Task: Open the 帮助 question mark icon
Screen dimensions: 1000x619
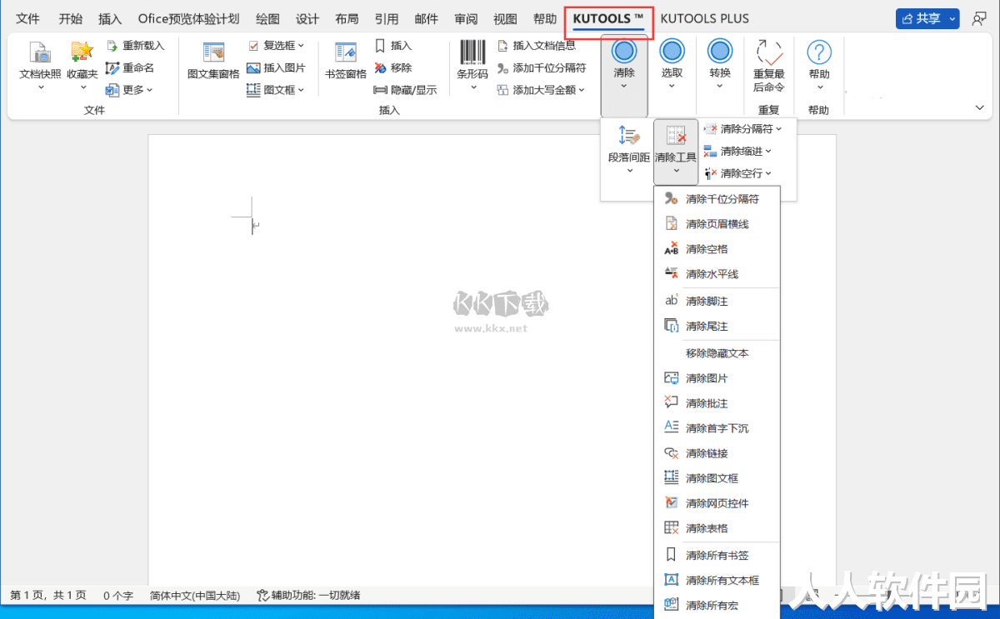Action: [x=819, y=52]
